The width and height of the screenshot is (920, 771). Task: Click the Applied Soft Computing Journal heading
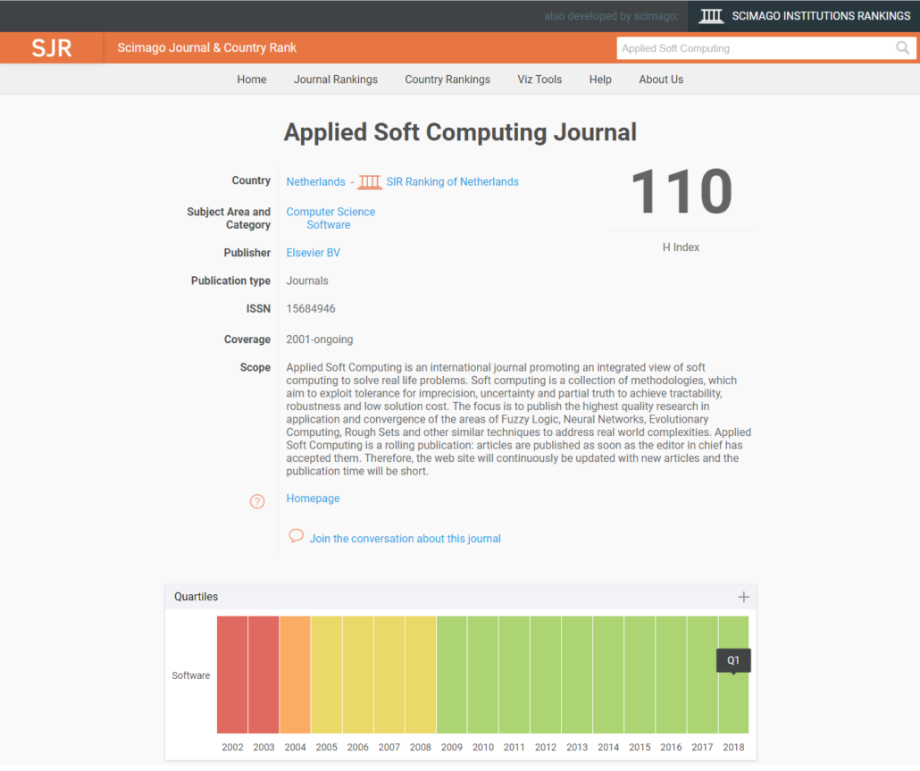click(461, 132)
